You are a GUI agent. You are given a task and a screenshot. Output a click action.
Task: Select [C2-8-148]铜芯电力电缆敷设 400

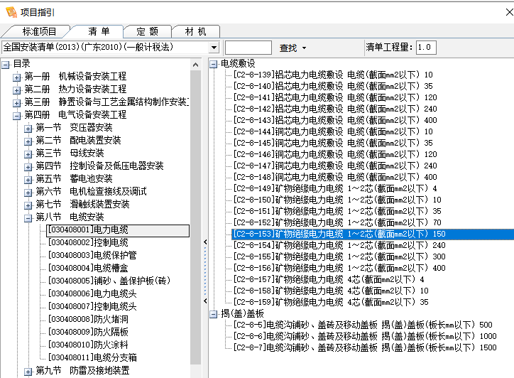pyautogui.click(x=335, y=177)
